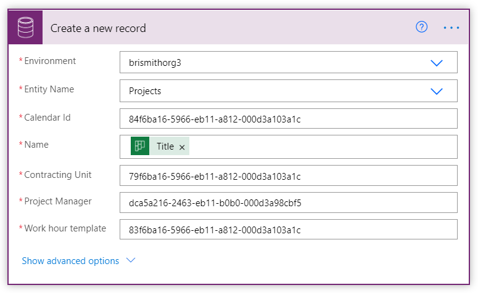
Task: Click the Title dynamic content token
Action: pyautogui.click(x=165, y=146)
